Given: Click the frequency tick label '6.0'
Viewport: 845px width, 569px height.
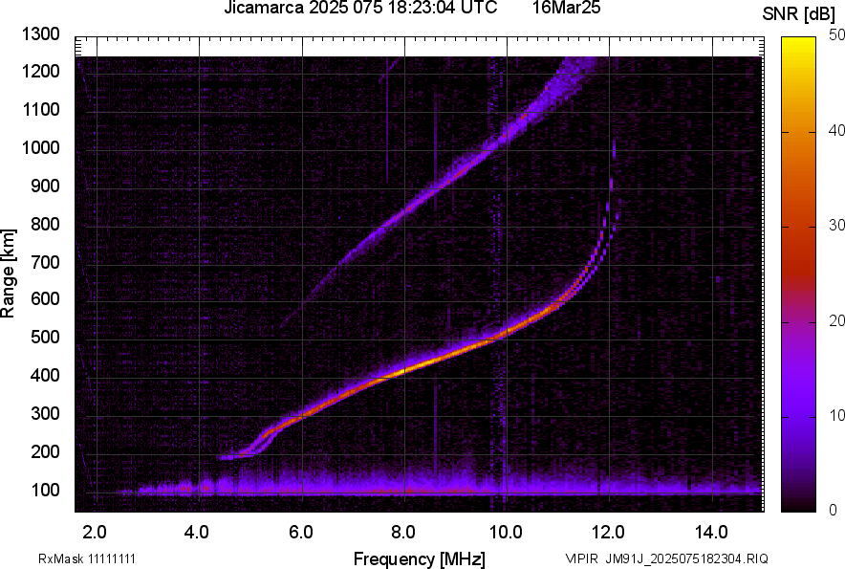Looking at the screenshot, I should [x=301, y=533].
